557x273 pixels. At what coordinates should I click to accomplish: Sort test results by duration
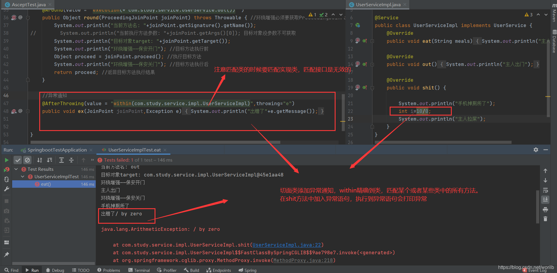click(50, 160)
